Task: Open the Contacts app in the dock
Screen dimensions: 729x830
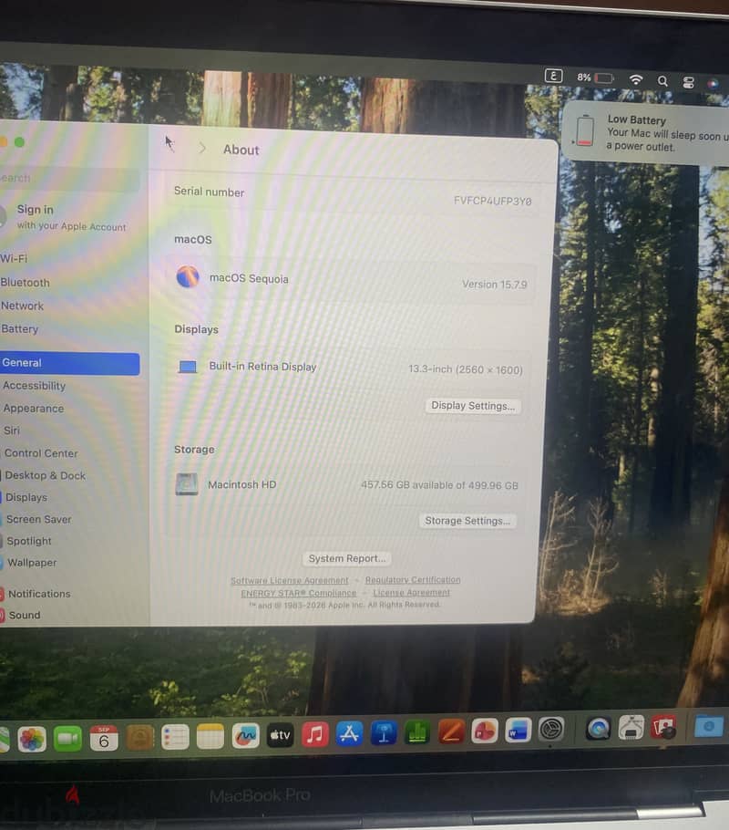Action: point(139,737)
